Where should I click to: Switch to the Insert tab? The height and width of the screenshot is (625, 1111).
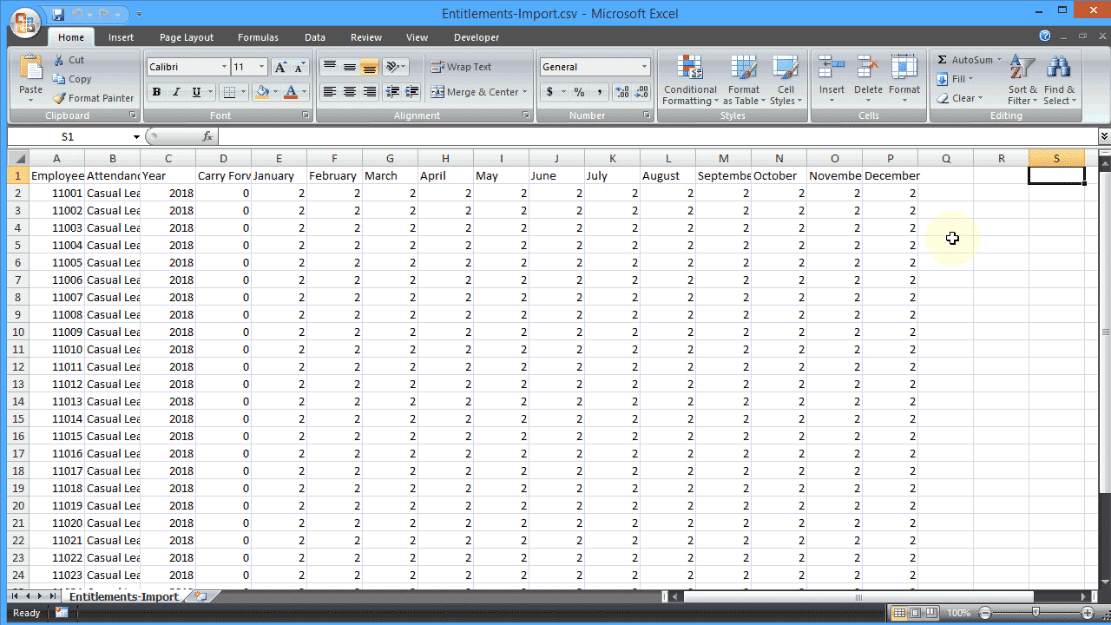[x=122, y=37]
